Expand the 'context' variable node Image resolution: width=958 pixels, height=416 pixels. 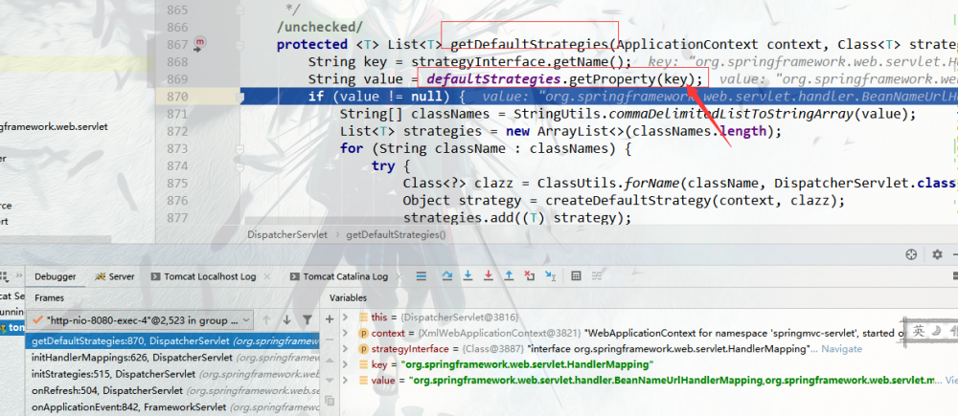(345, 333)
